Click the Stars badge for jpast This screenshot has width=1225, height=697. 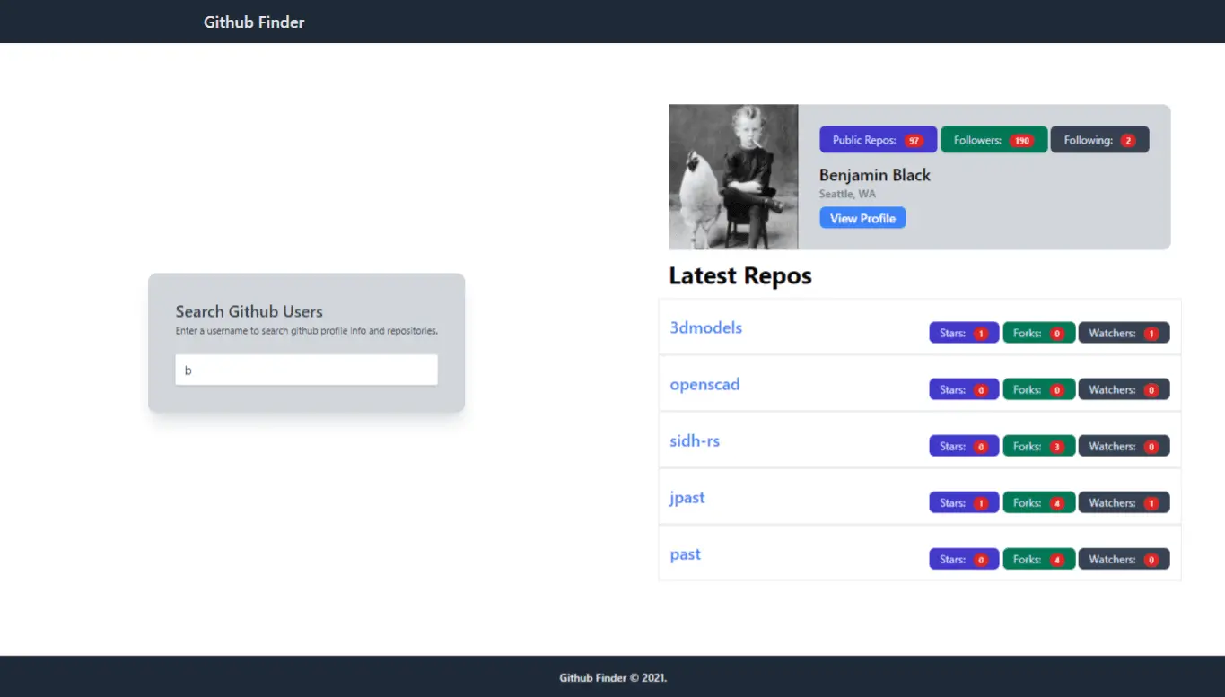coord(963,501)
